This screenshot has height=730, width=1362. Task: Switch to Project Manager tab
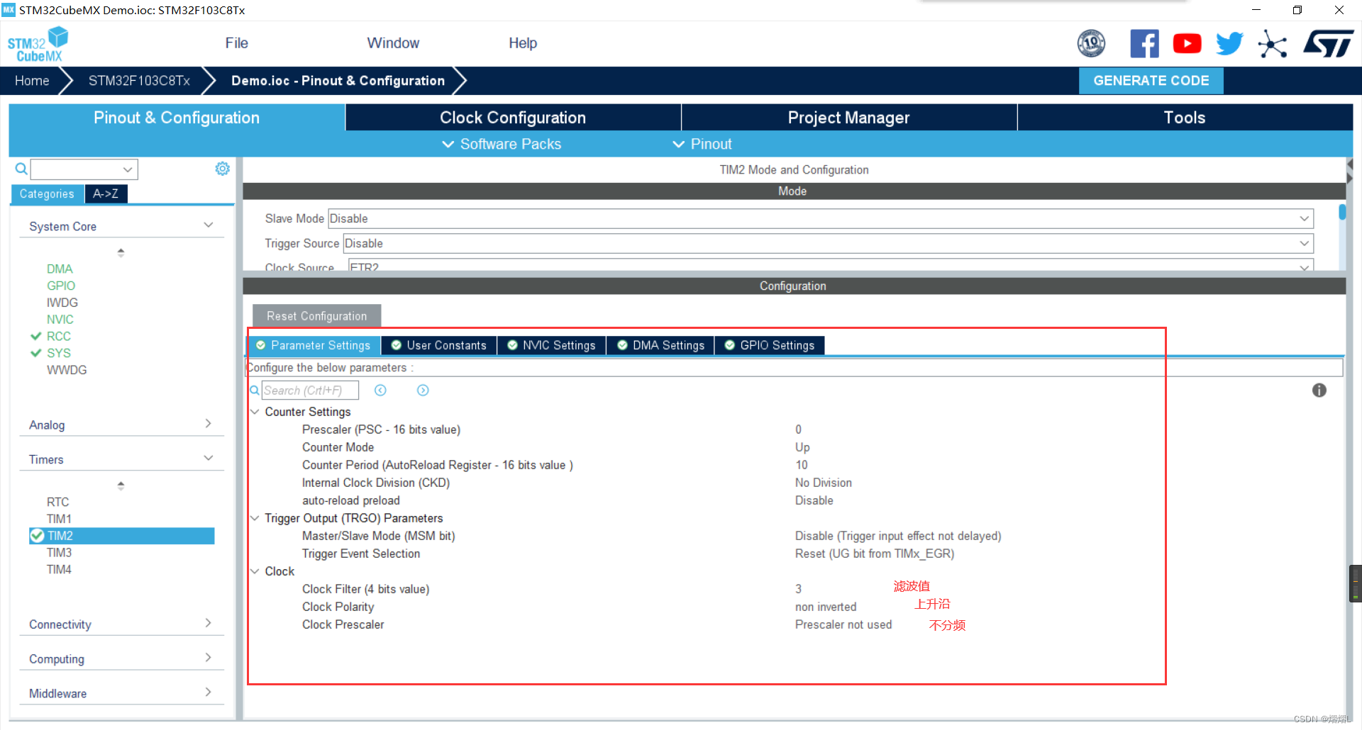(x=848, y=118)
